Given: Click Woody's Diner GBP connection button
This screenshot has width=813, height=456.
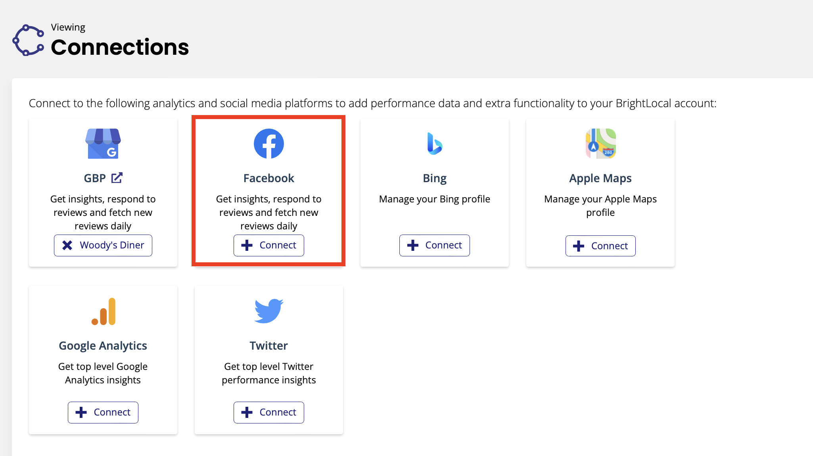Looking at the screenshot, I should coord(103,245).
